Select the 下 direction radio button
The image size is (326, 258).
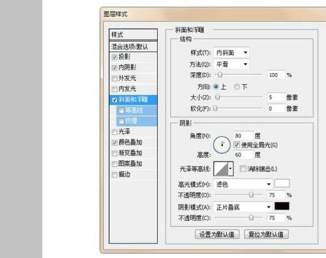click(237, 87)
